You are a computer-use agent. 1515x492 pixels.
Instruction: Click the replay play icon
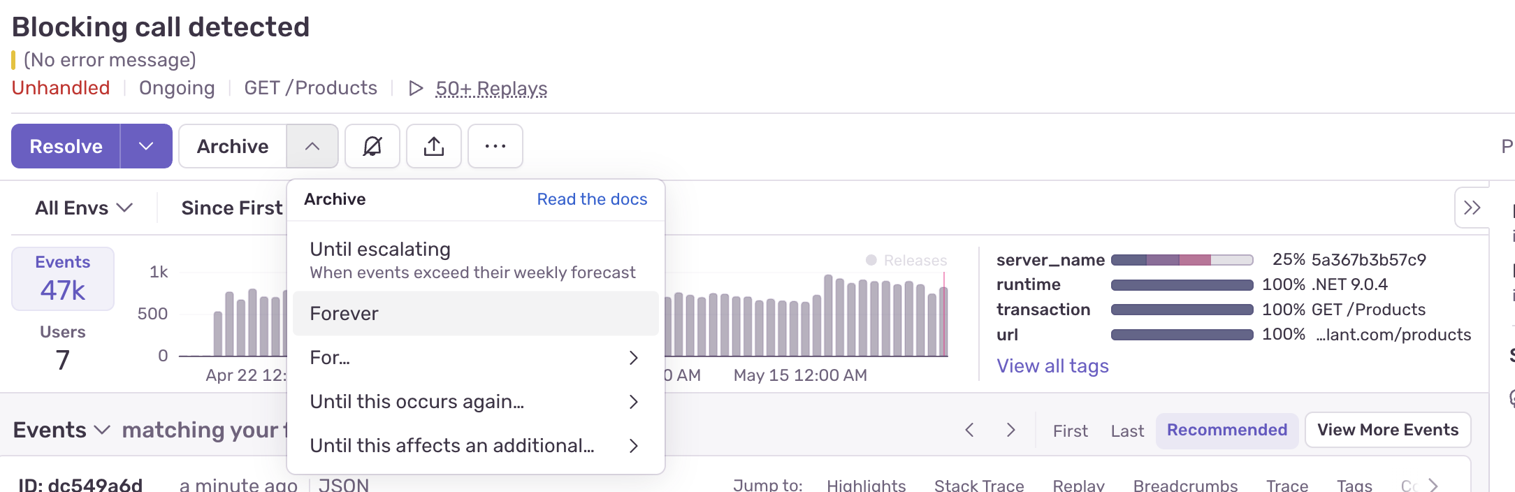point(416,88)
